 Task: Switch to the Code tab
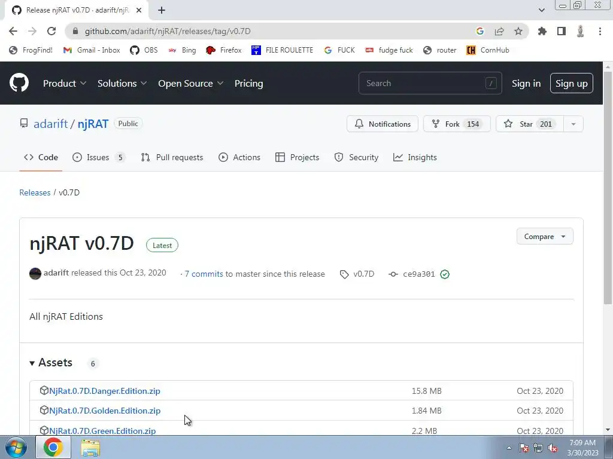(x=41, y=157)
